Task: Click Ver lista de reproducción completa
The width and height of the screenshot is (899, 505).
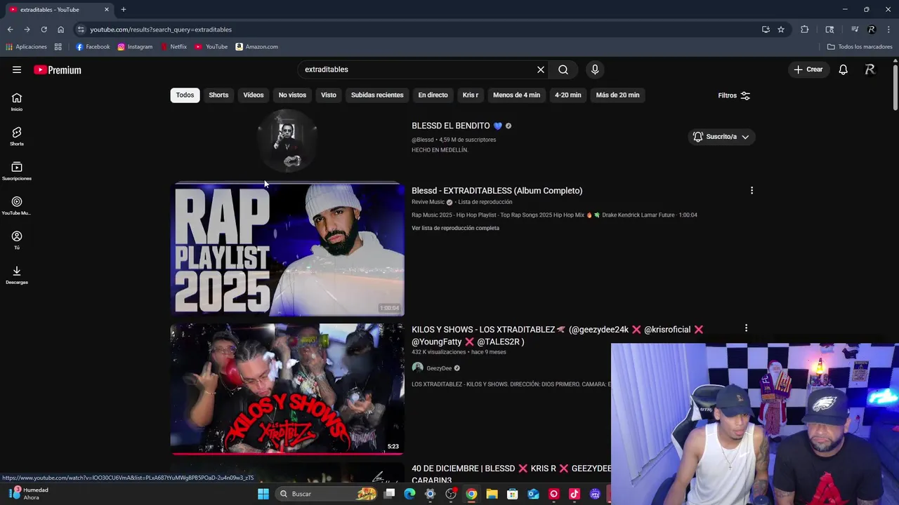Action: [455, 228]
